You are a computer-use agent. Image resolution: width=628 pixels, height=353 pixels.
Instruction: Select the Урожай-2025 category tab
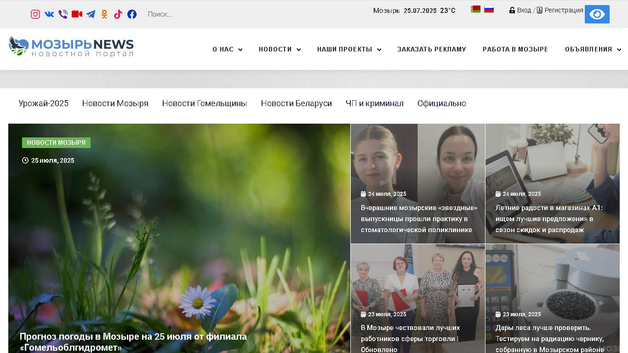(x=44, y=103)
